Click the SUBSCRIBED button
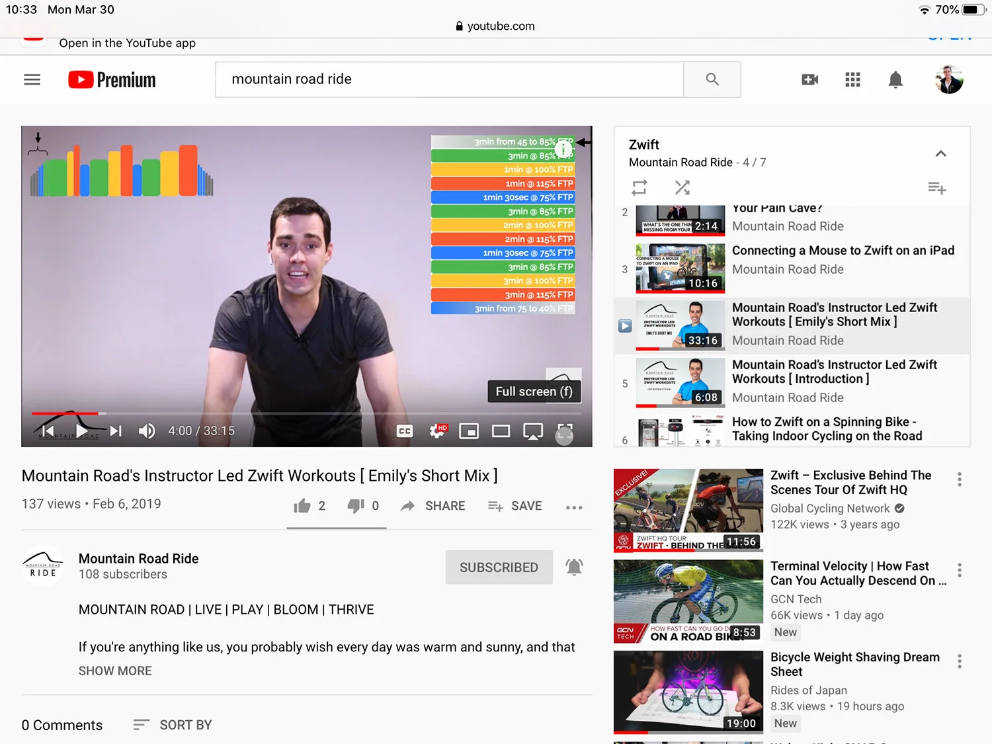The height and width of the screenshot is (744, 992). (x=499, y=567)
